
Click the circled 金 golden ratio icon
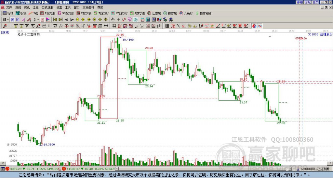point(190,26)
